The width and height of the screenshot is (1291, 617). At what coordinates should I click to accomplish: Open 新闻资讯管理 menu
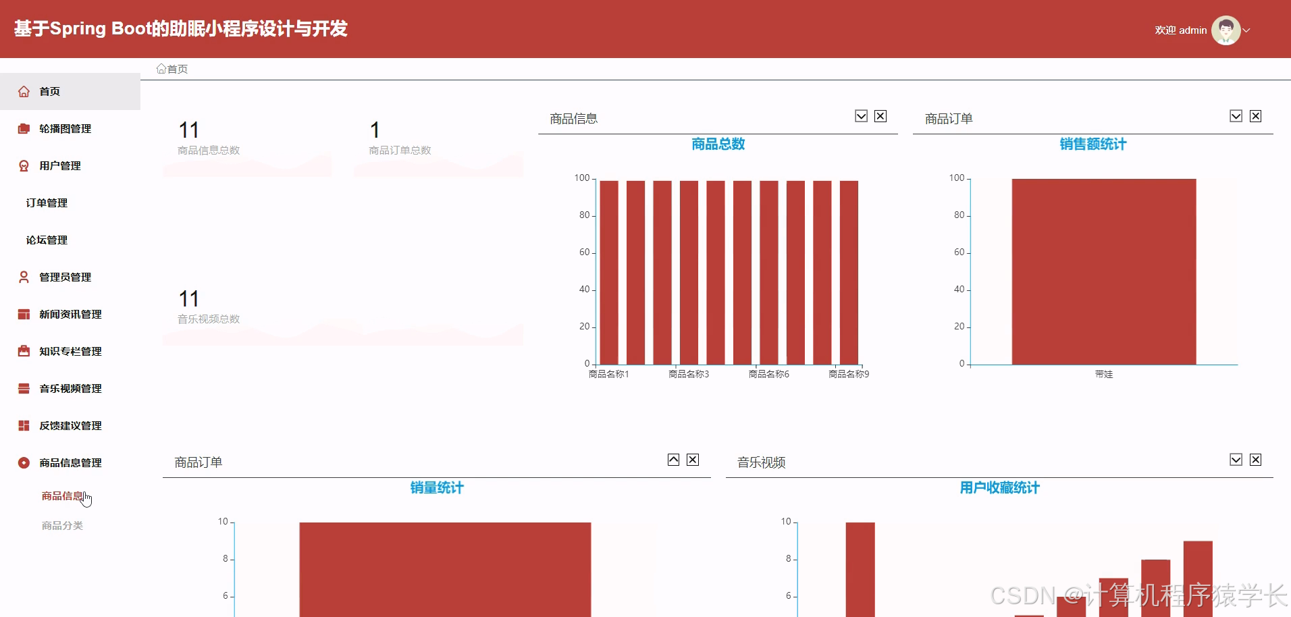coord(70,314)
